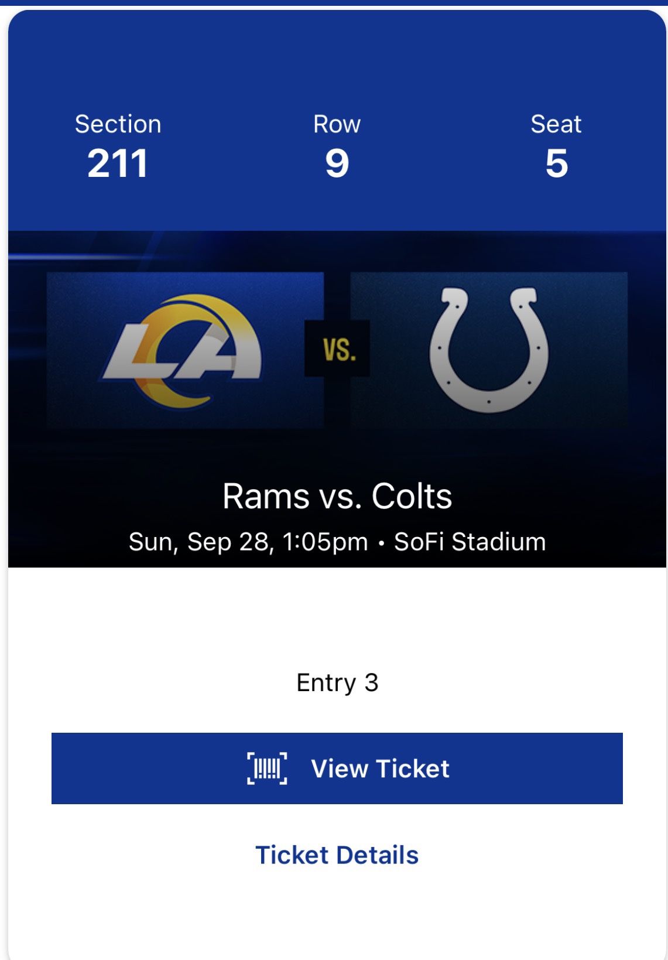Open the View Ticket button
This screenshot has width=668, height=960.
[x=337, y=768]
